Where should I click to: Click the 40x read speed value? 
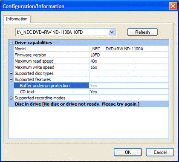(94, 61)
